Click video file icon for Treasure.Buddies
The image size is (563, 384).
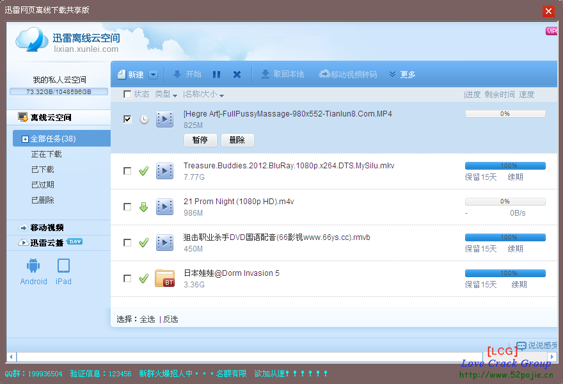point(165,171)
